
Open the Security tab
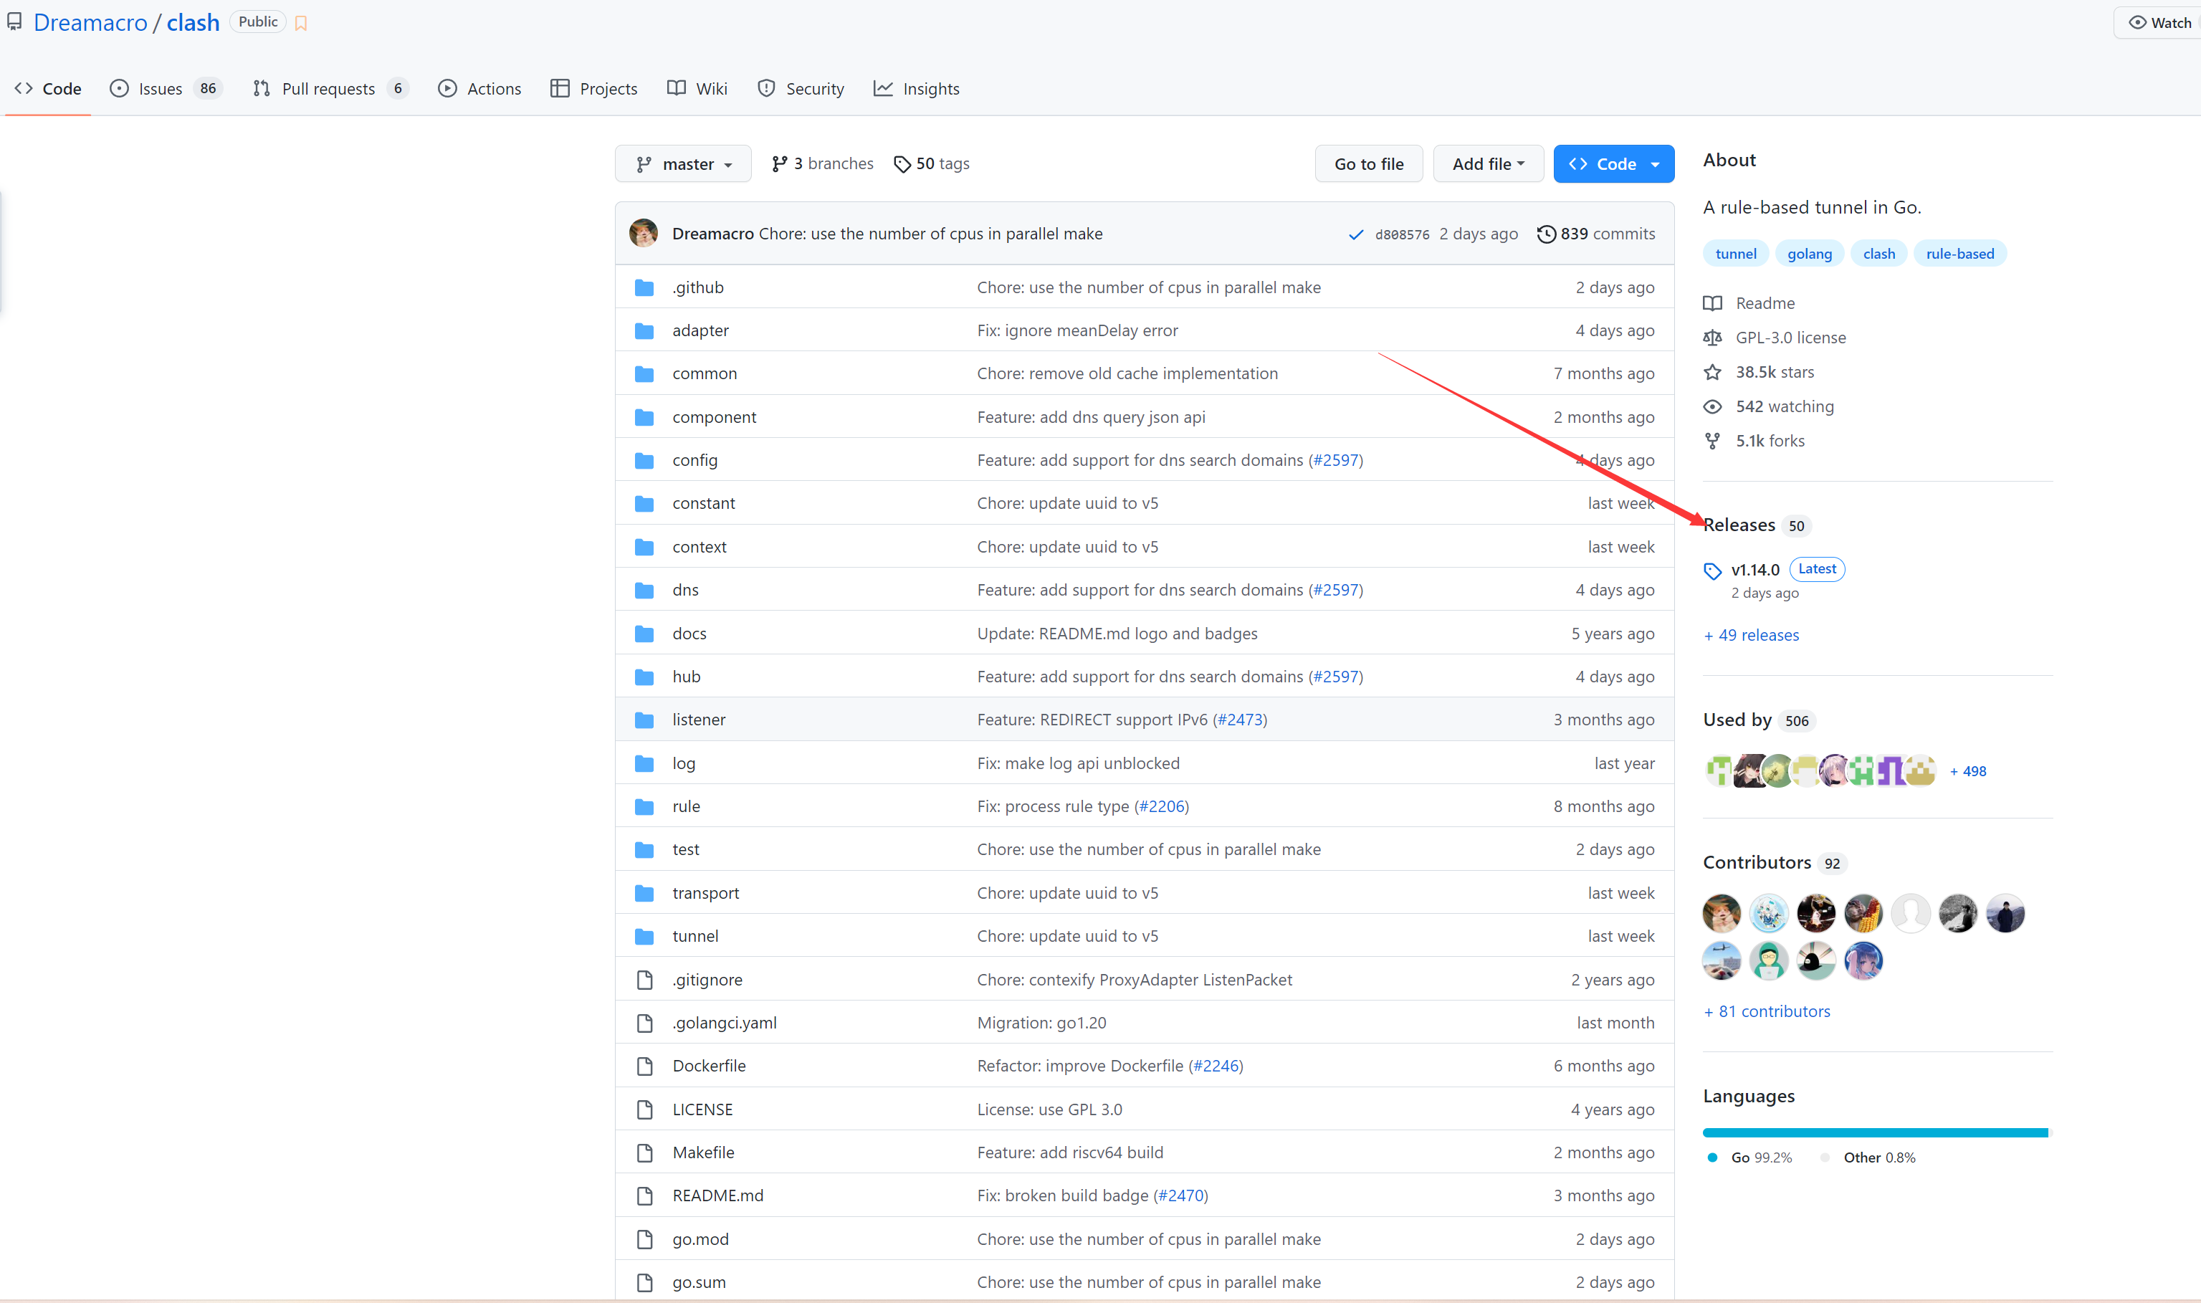point(801,89)
